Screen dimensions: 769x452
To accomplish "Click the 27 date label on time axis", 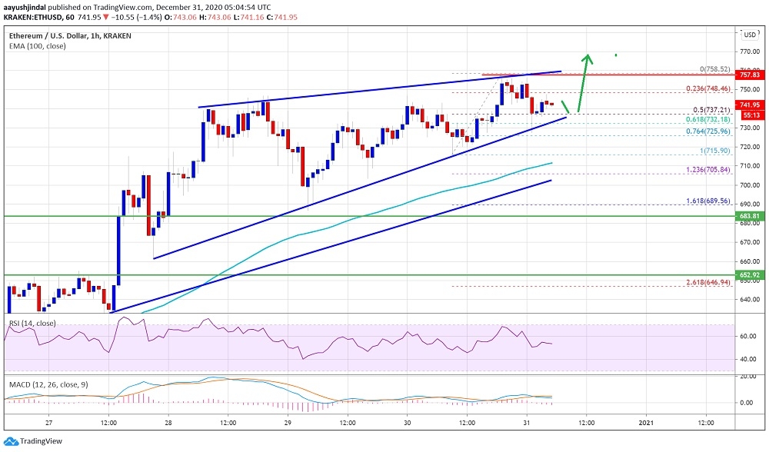I will click(50, 422).
